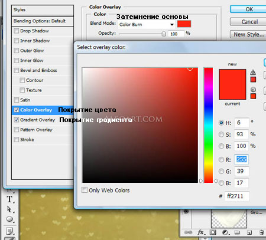Click the G value field 39
The image size is (266, 240).
(241, 171)
